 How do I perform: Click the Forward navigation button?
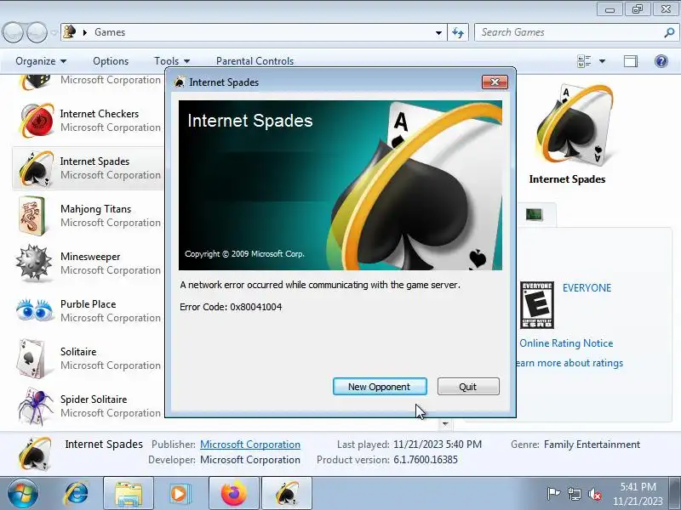point(37,32)
